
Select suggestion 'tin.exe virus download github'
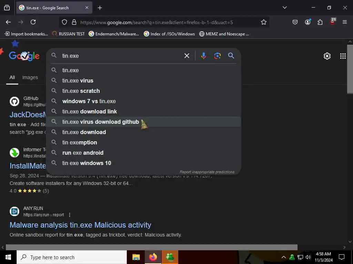[144, 122]
